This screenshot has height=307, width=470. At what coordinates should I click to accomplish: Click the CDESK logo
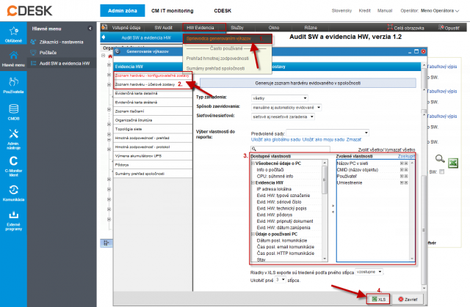pyautogui.click(x=29, y=11)
